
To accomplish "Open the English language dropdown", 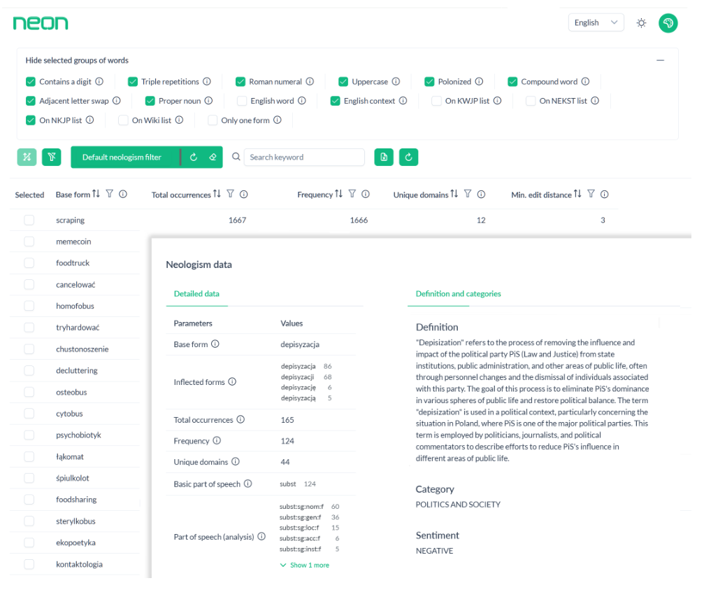I will coord(596,23).
